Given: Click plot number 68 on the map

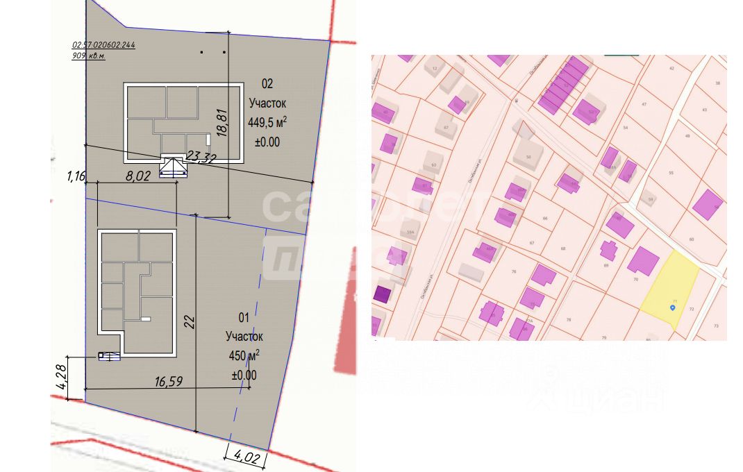Looking at the screenshot, I should tap(563, 248).
